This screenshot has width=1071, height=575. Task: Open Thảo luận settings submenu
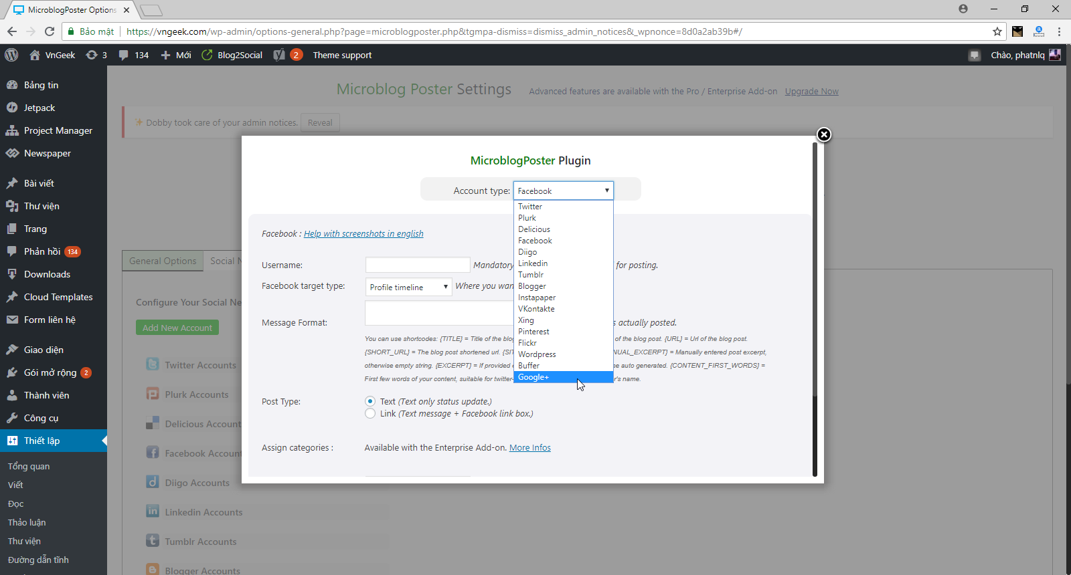[27, 522]
